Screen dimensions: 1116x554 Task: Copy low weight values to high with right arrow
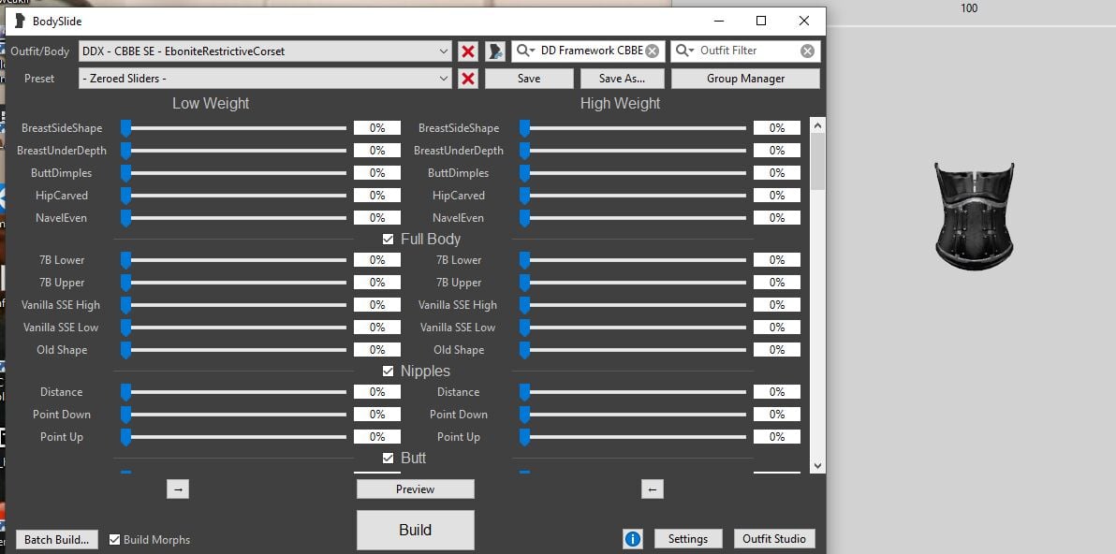point(178,489)
